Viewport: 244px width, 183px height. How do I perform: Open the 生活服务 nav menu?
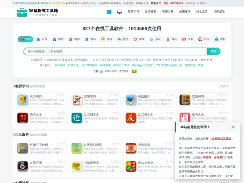(150, 11)
